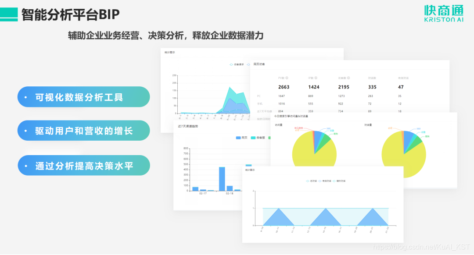Click the 对话数 column header
Screen dimensions: 474x255
pos(372,78)
